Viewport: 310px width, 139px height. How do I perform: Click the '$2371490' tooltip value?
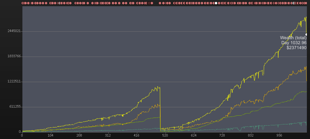pyautogui.click(x=297, y=48)
